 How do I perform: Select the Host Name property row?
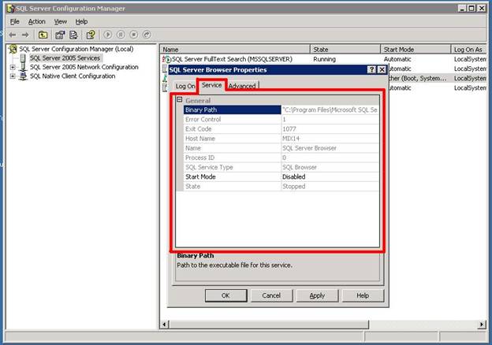pos(281,139)
